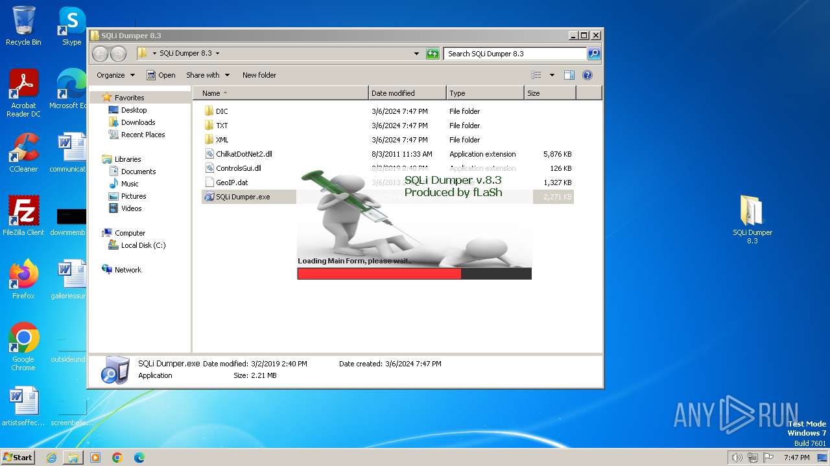Image resolution: width=830 pixels, height=466 pixels.
Task: Open Desktop in the navigation pane
Action: 134,110
